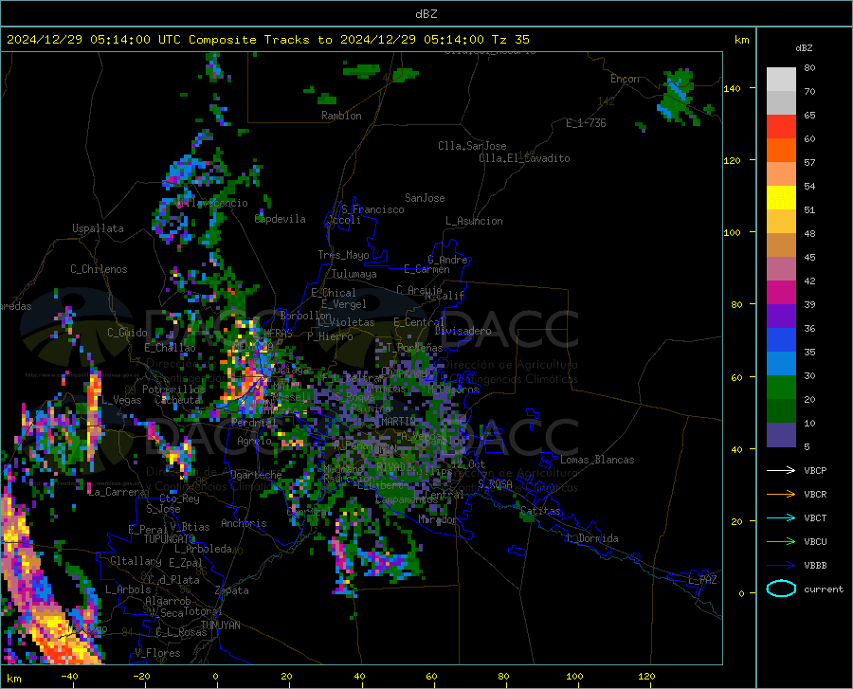Select the light gray 70–80 dBZ swatch
The height and width of the screenshot is (689, 853).
click(x=781, y=80)
